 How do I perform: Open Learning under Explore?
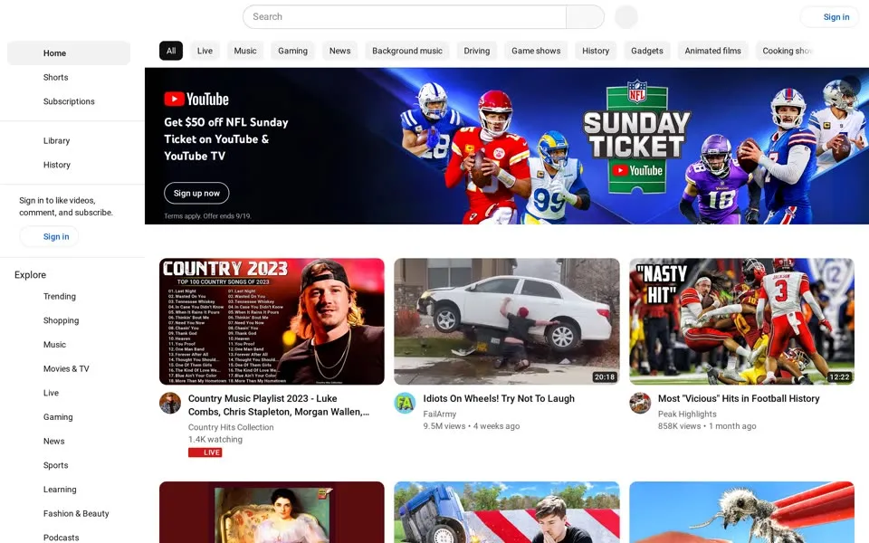pos(69,490)
